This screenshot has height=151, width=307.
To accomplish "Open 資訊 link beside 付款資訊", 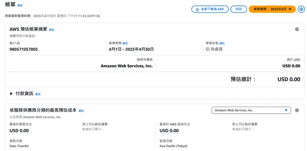I will pos(38,94).
